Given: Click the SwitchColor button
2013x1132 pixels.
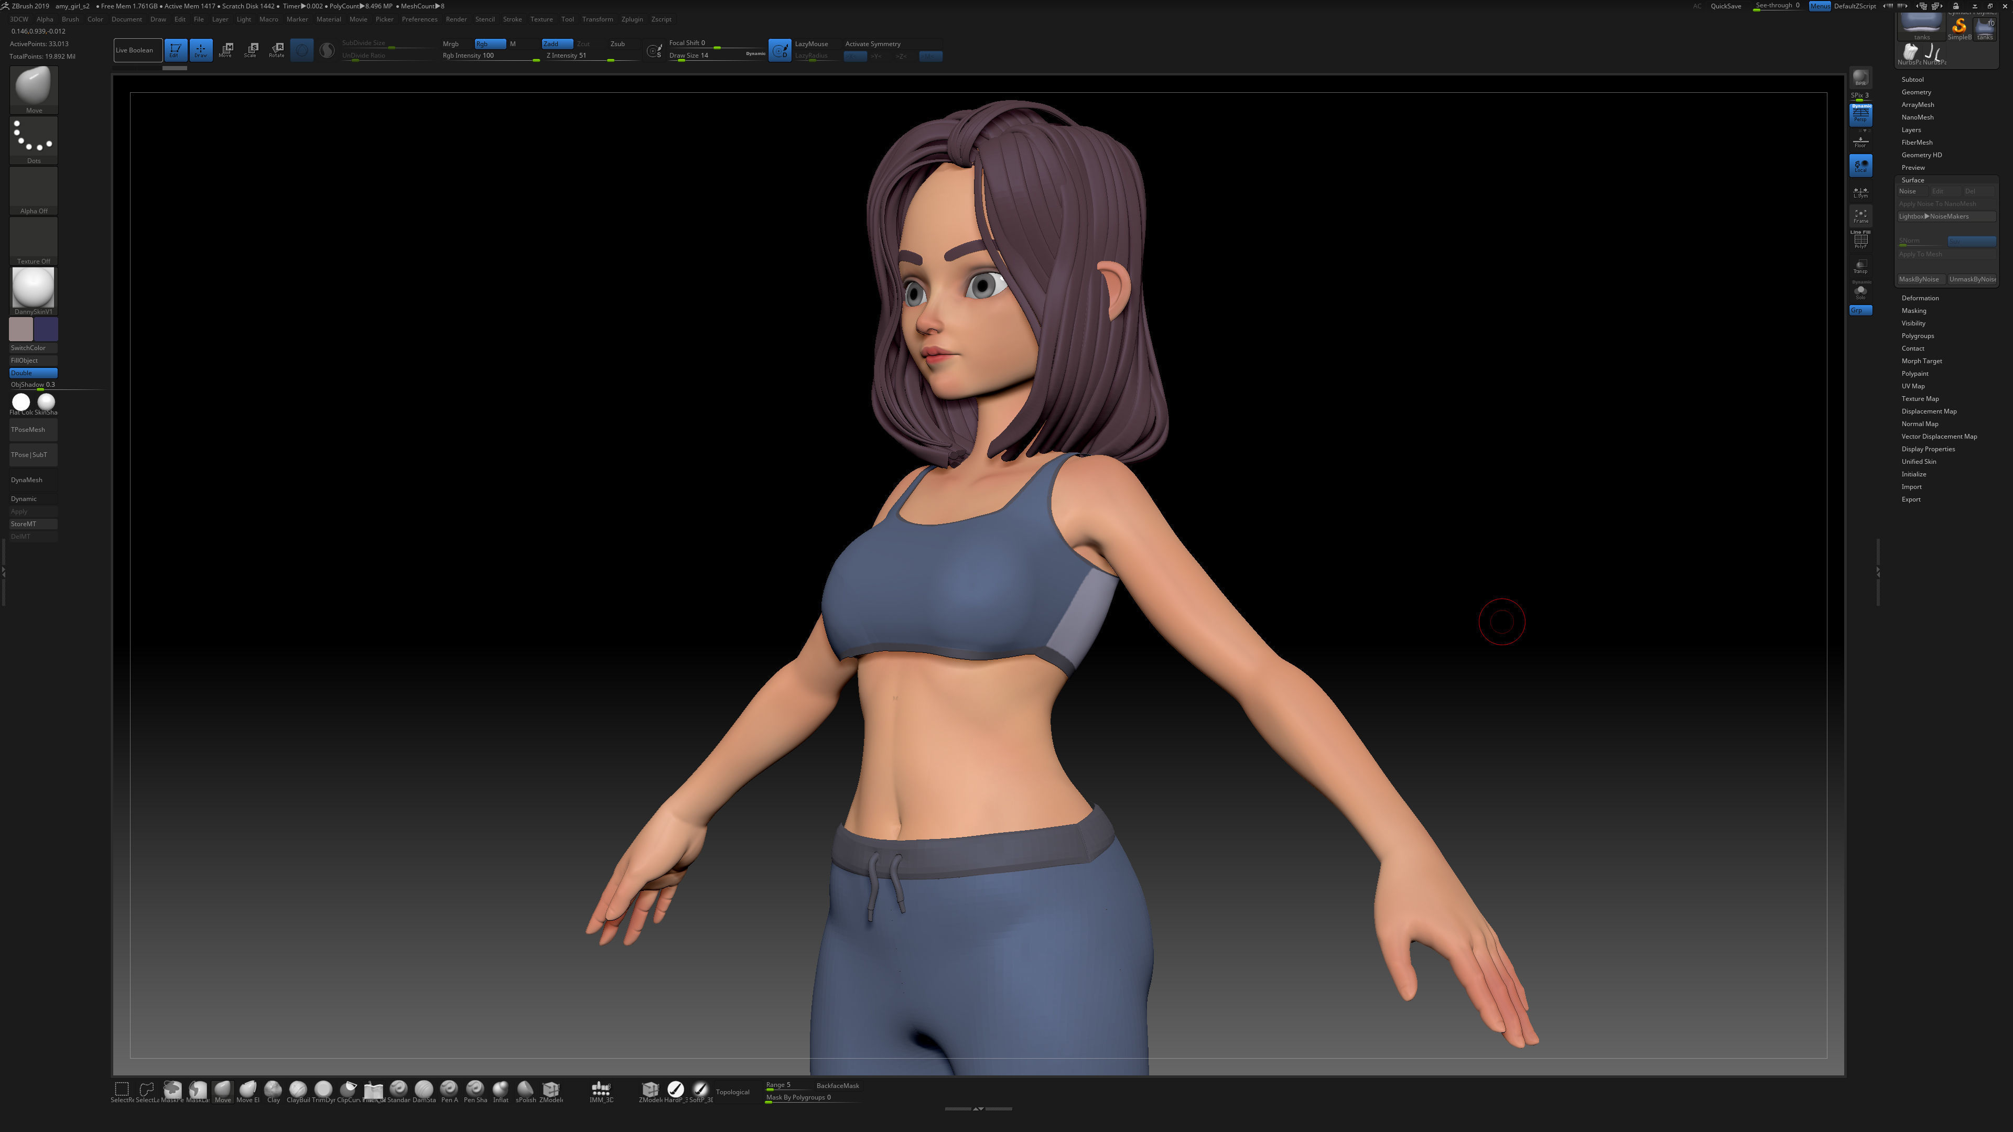Looking at the screenshot, I should tap(34, 347).
